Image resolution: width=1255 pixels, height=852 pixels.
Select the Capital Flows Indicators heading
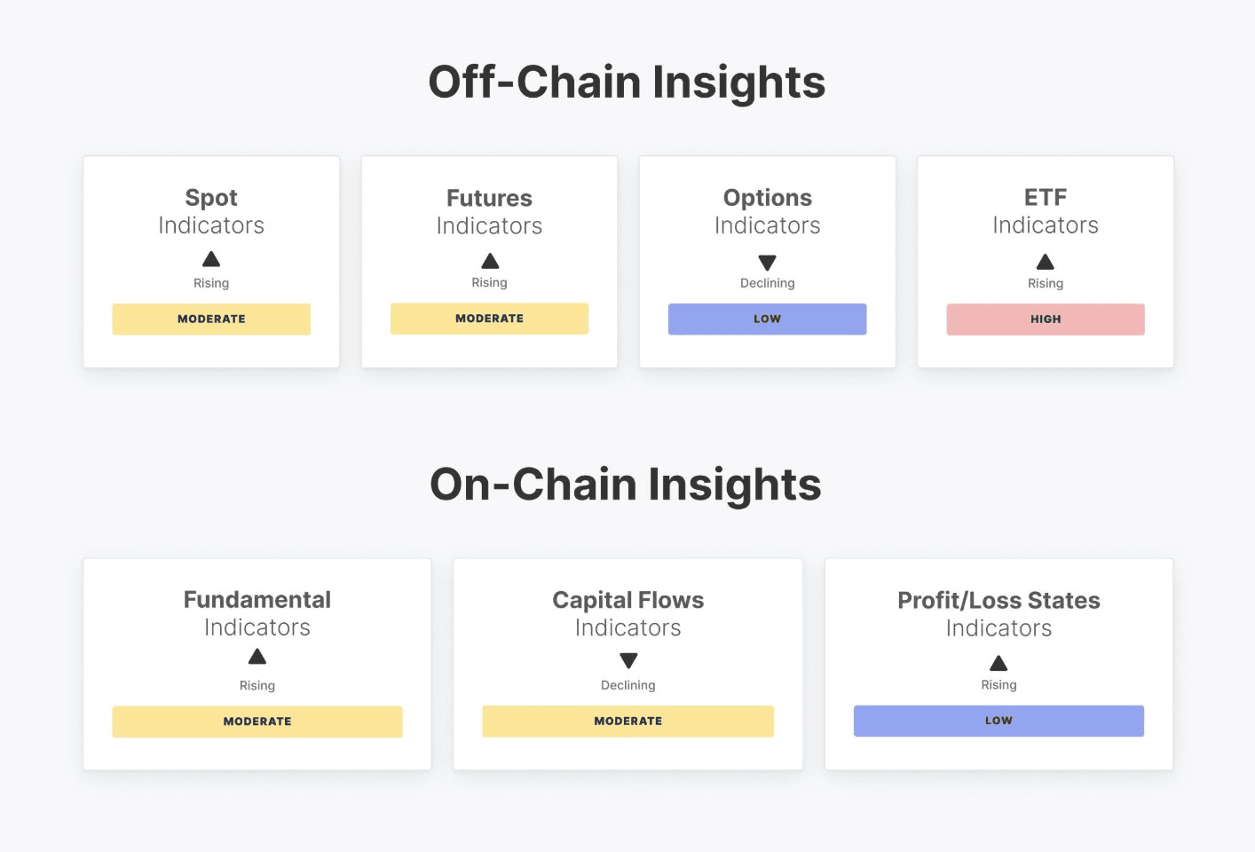click(628, 613)
